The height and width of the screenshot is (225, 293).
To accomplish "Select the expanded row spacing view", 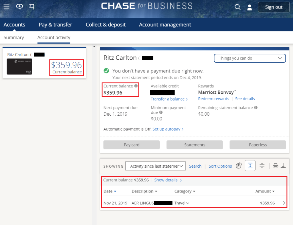I will coord(250,166).
